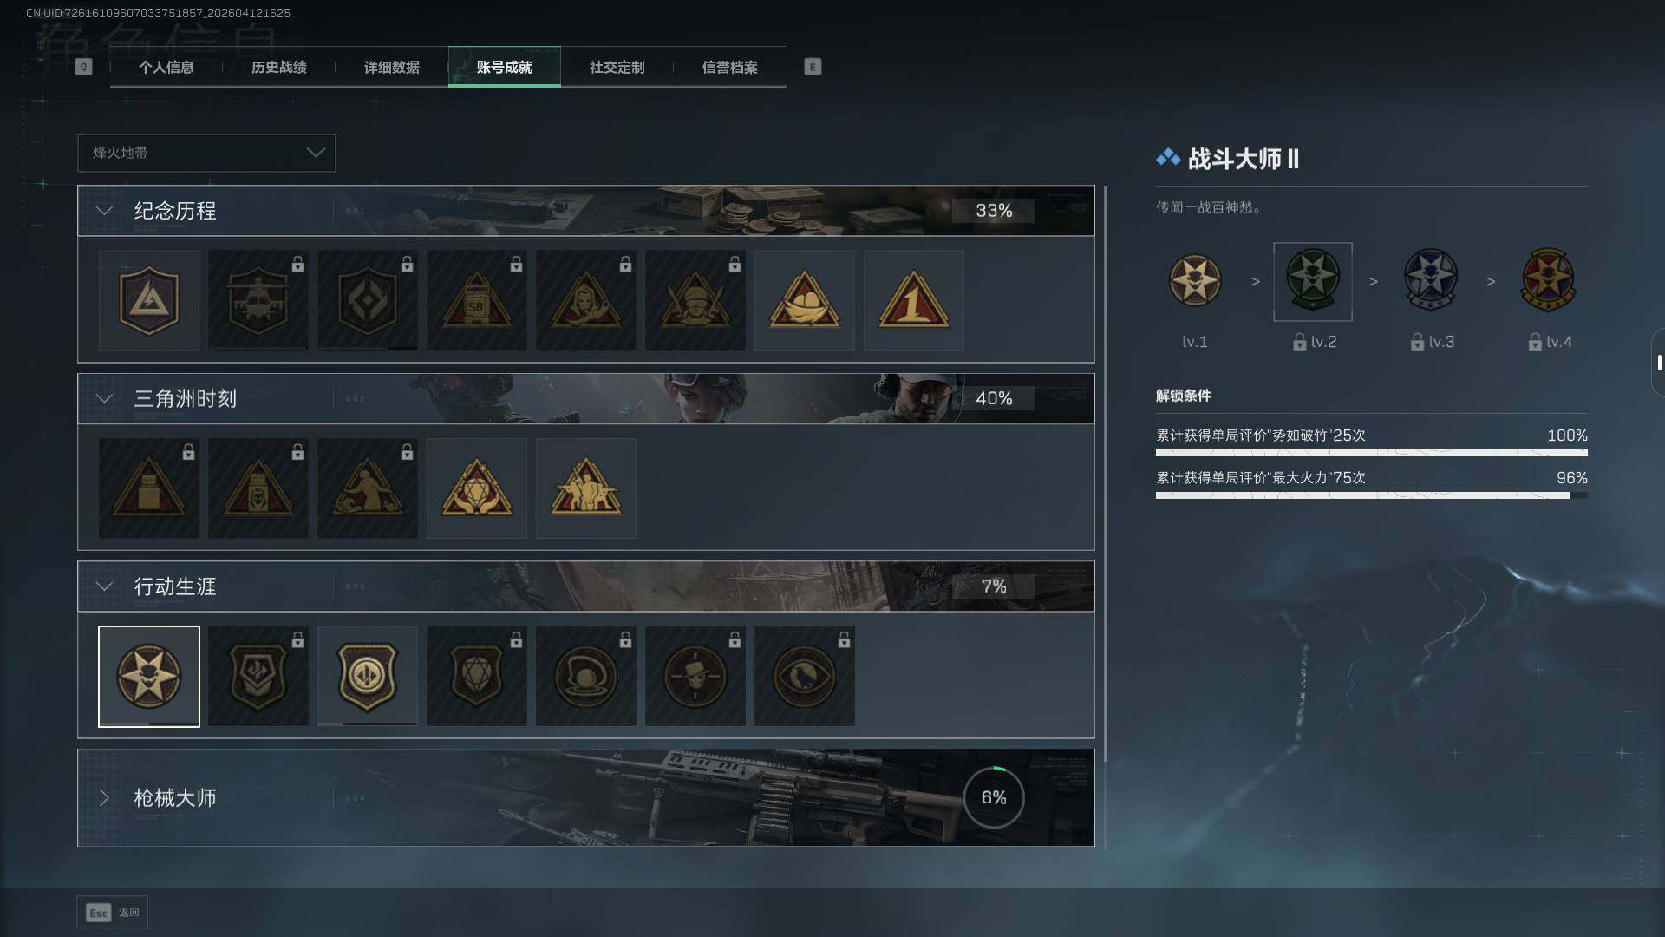
Task: Open the 烽火地带 mode dropdown
Action: tap(206, 153)
